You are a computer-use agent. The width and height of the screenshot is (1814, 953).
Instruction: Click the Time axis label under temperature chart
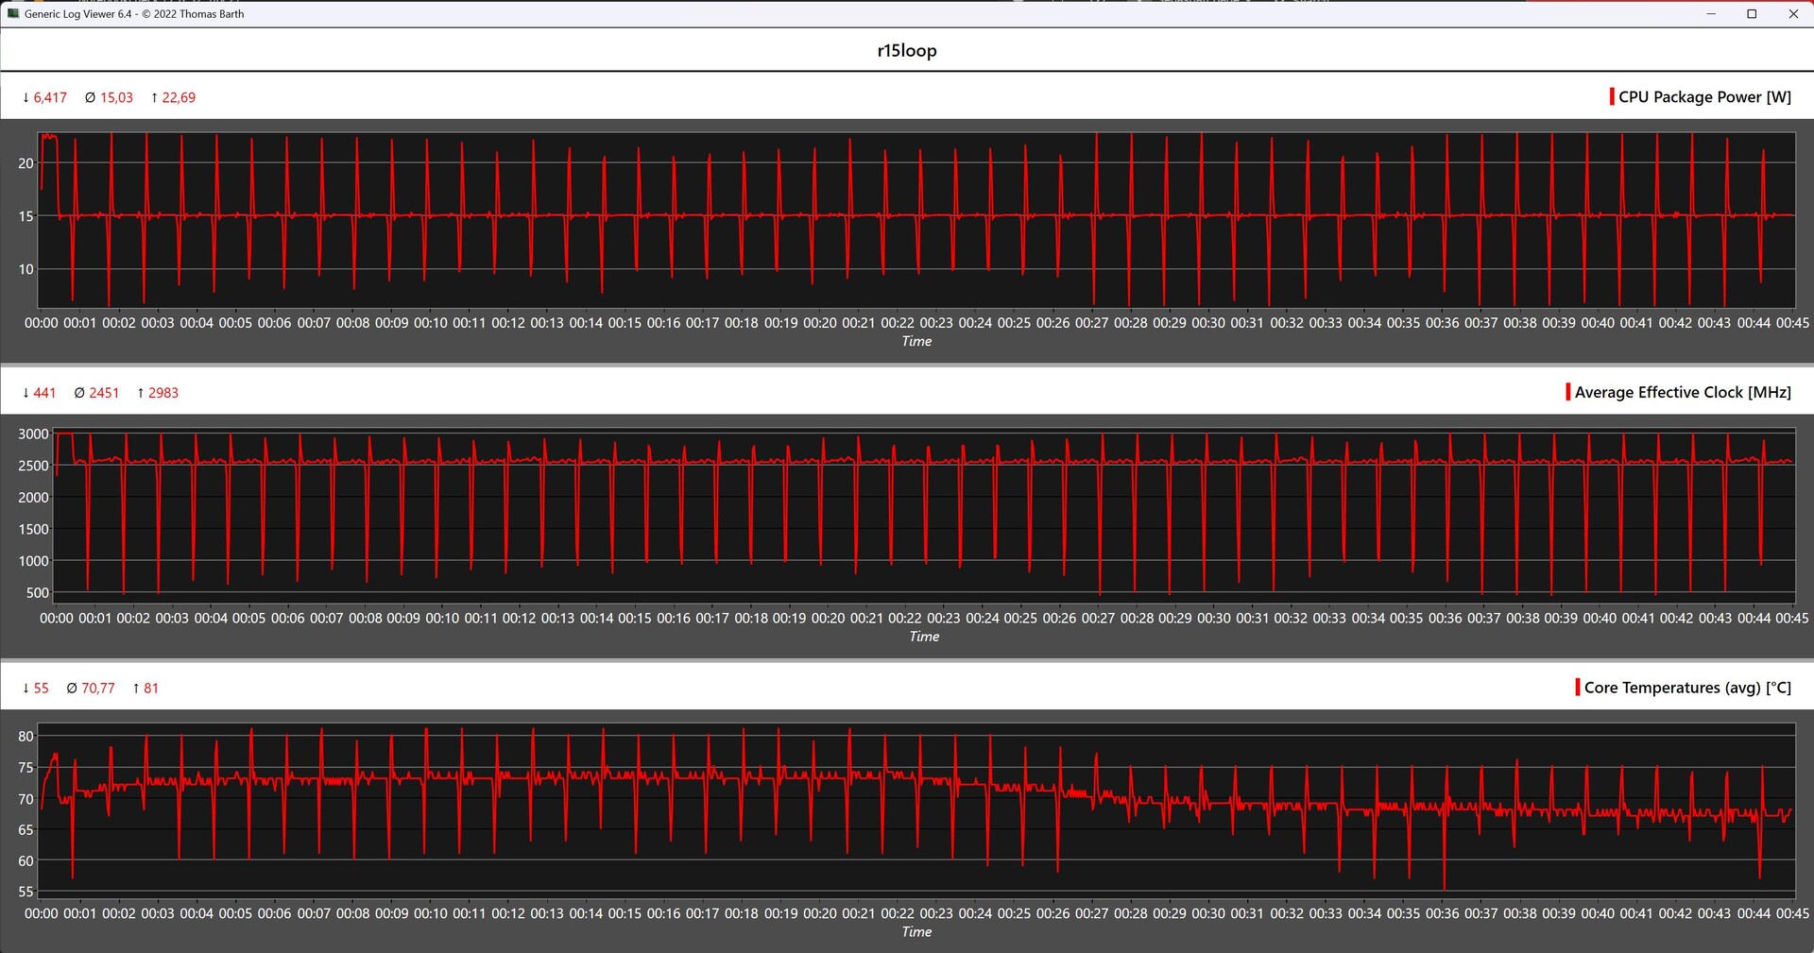pyautogui.click(x=916, y=932)
